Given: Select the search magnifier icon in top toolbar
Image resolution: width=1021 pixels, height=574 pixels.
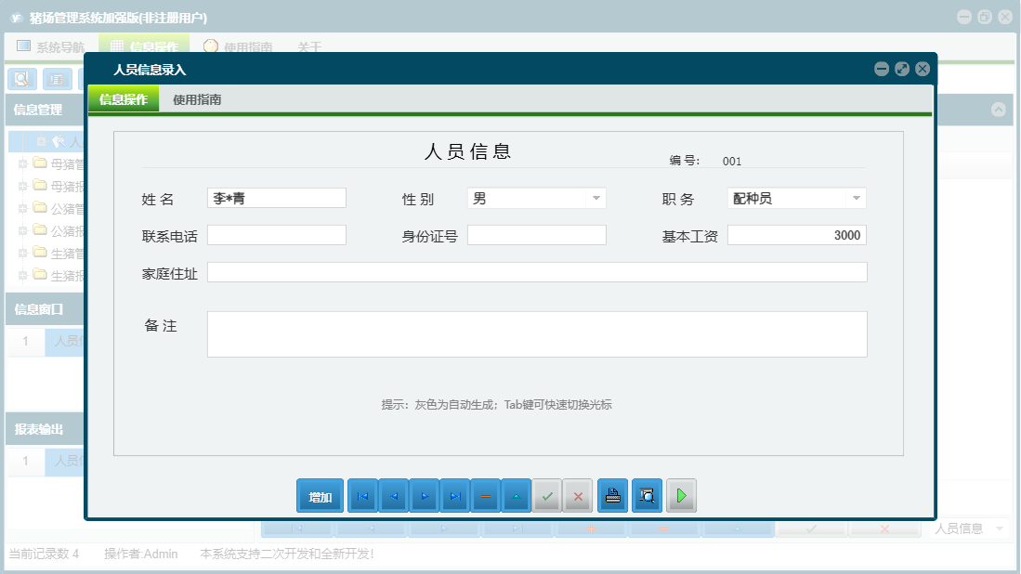Looking at the screenshot, I should [x=21, y=78].
